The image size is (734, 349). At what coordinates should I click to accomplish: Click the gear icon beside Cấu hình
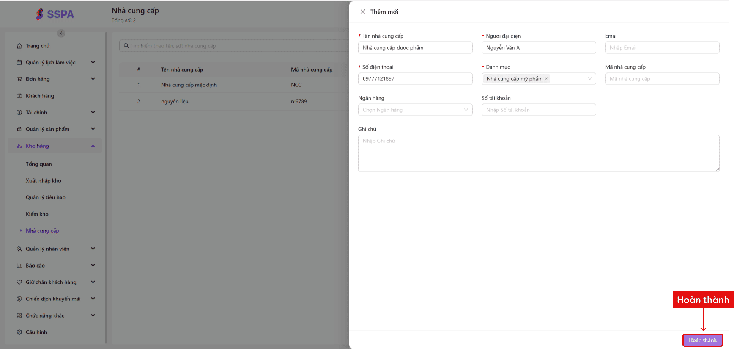coord(19,332)
